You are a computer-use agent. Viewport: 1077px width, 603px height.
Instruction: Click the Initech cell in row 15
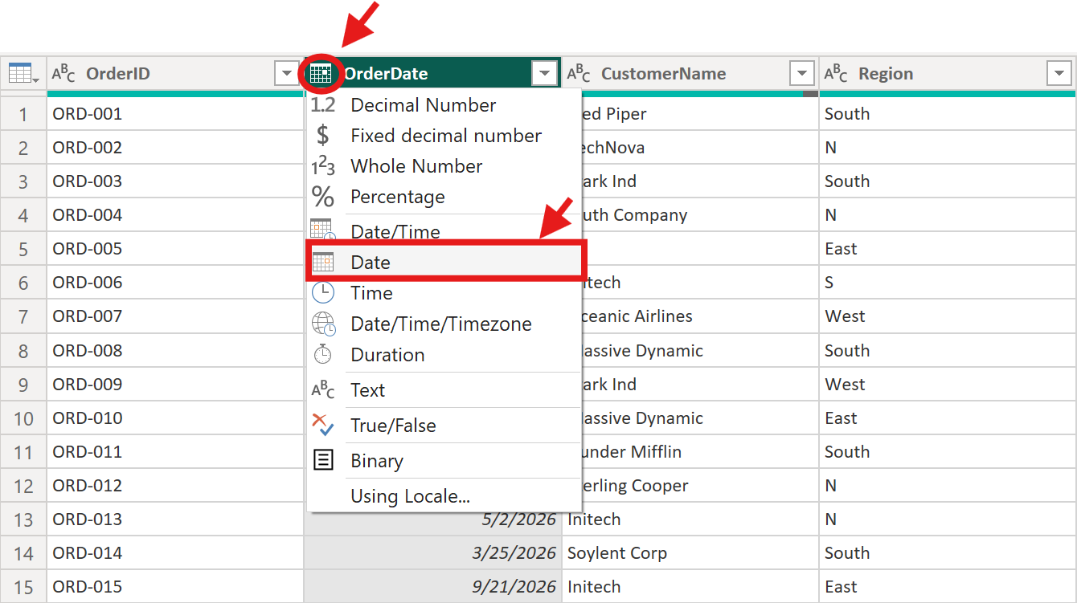point(690,587)
